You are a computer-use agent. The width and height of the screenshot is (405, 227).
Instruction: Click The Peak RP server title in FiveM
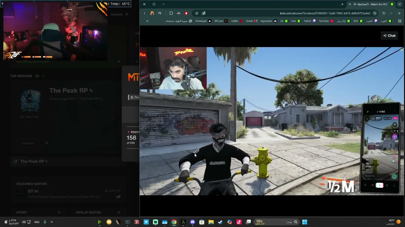tap(71, 90)
